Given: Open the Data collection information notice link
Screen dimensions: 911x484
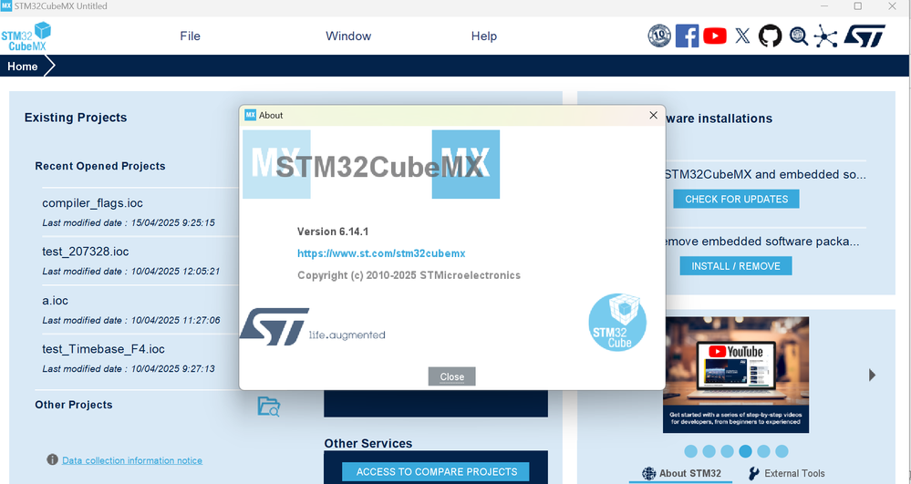Looking at the screenshot, I should click(132, 460).
